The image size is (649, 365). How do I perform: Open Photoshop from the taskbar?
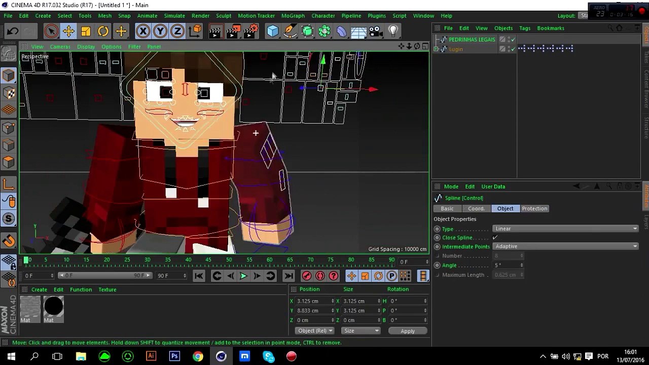(174, 356)
